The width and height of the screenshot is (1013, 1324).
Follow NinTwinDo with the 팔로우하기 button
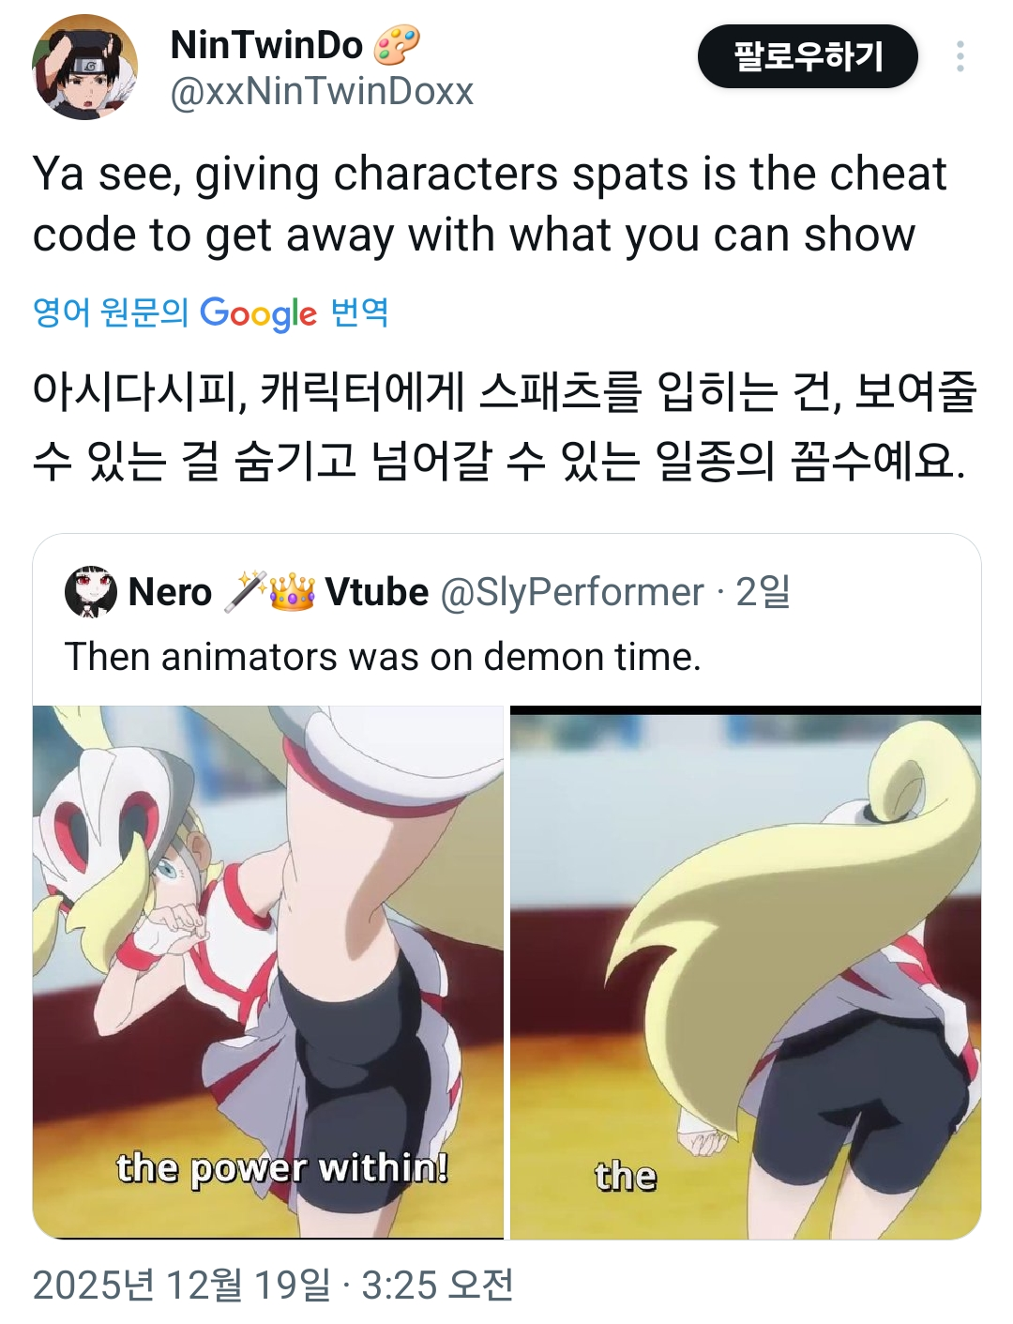click(x=808, y=56)
